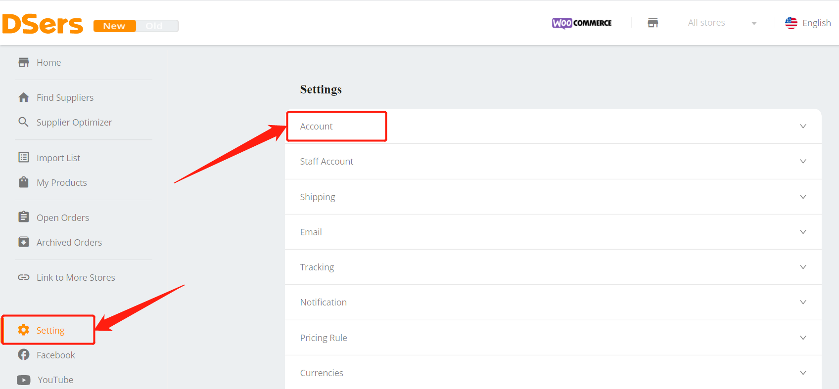This screenshot has width=839, height=389.
Task: Click the YouTube icon
Action: click(24, 380)
